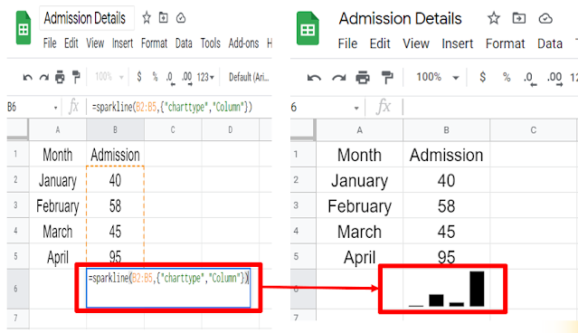Screen dimensions: 578x333
Task: Decrease decimal places in left window
Action: coord(170,78)
